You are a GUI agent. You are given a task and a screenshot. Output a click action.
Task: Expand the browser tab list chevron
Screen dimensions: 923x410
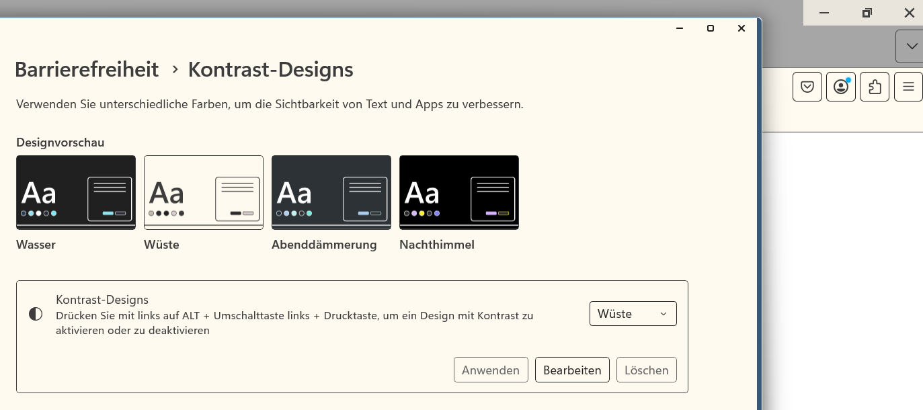(x=912, y=46)
